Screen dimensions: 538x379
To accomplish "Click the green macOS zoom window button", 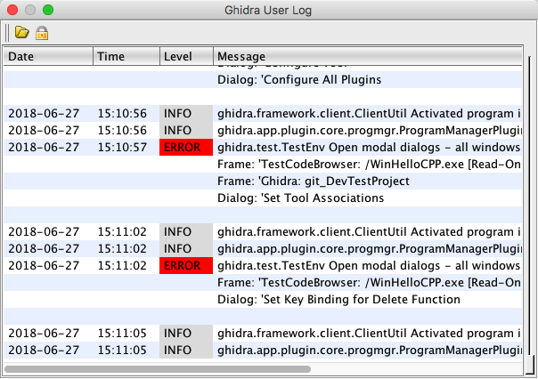I will [x=48, y=10].
